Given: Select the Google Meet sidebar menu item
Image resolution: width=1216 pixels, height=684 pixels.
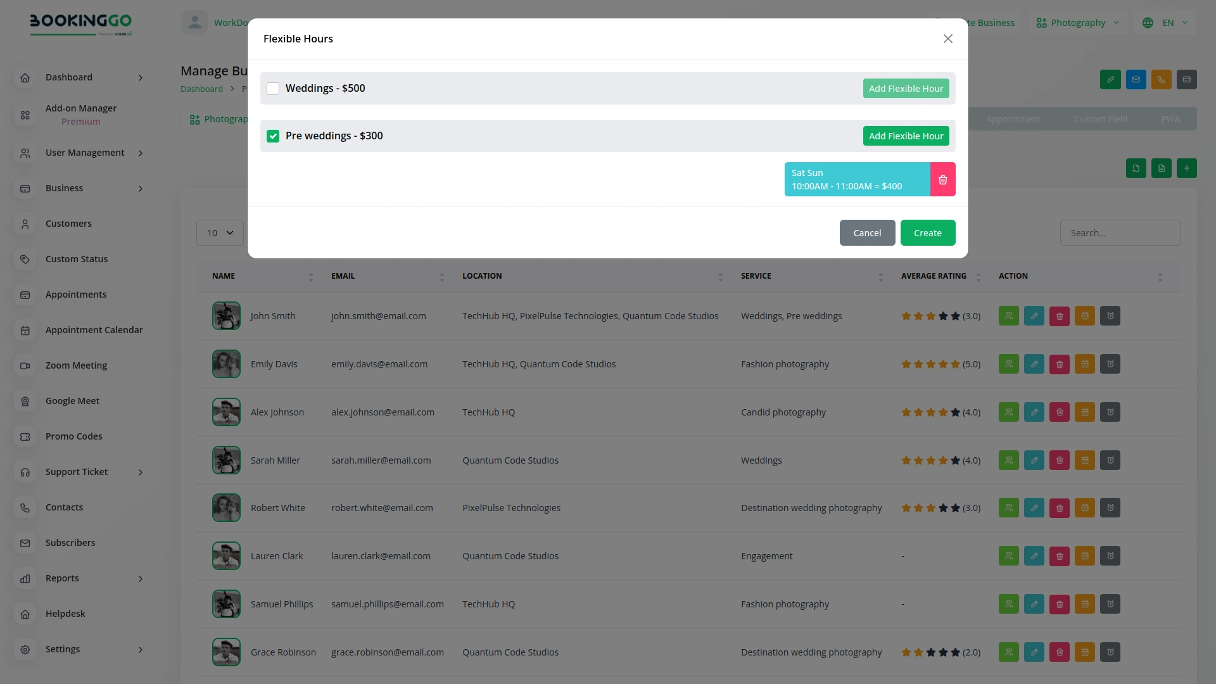Looking at the screenshot, I should pos(72,401).
